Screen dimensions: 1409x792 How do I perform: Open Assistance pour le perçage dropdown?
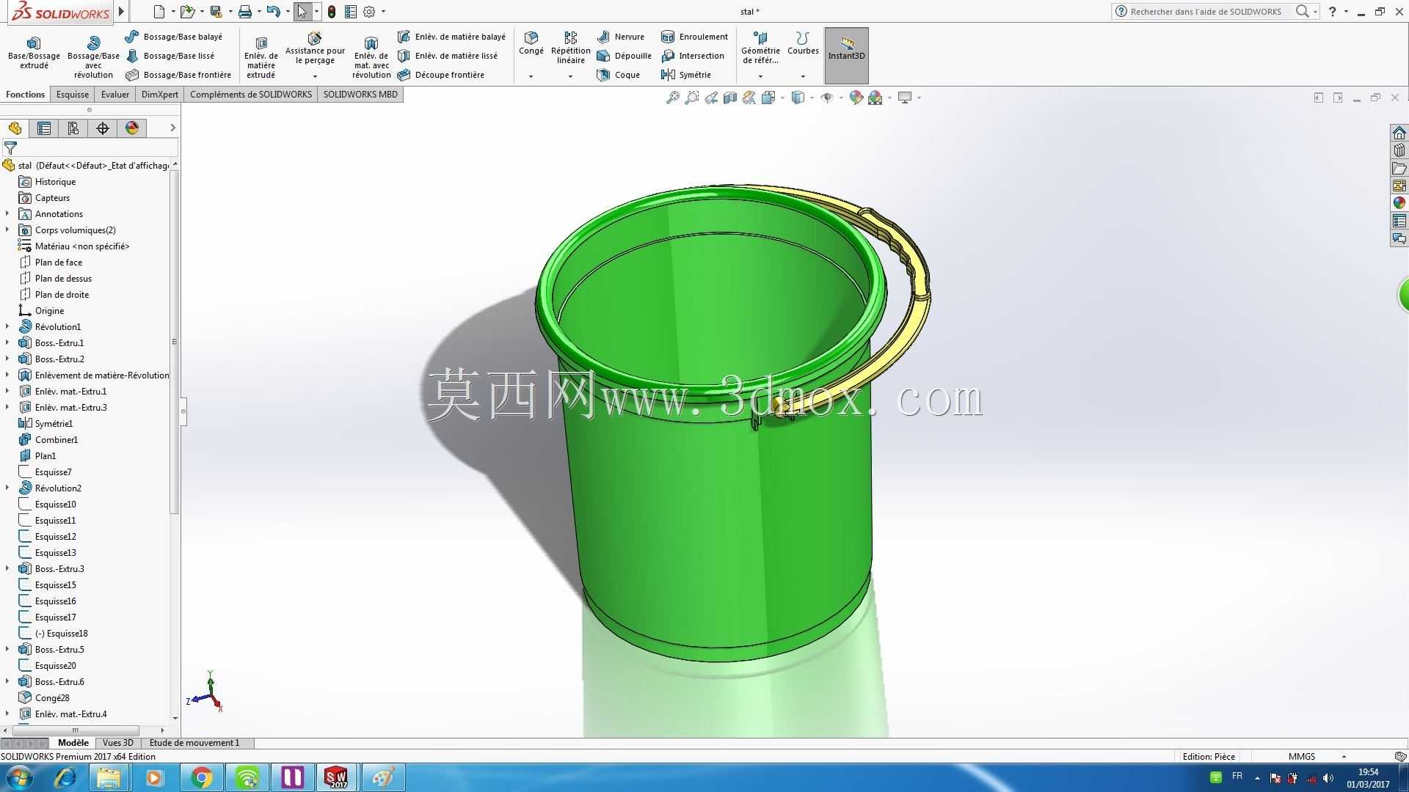(x=315, y=76)
